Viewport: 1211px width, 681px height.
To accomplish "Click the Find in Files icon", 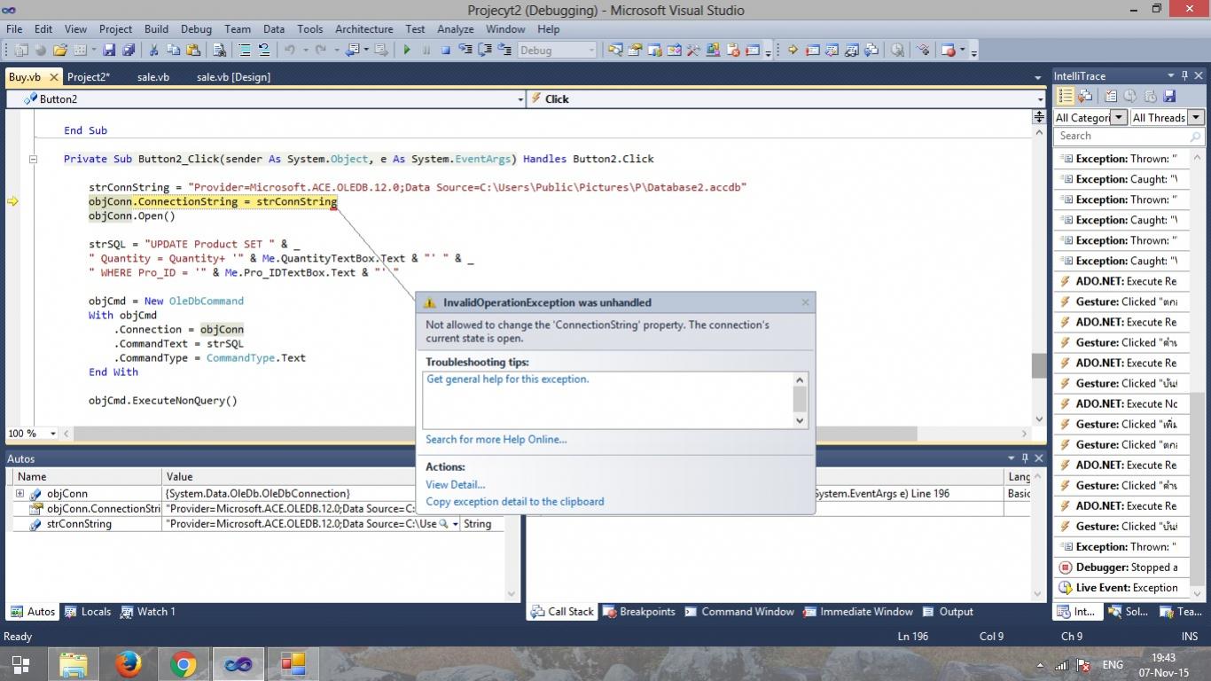I will click(x=219, y=51).
